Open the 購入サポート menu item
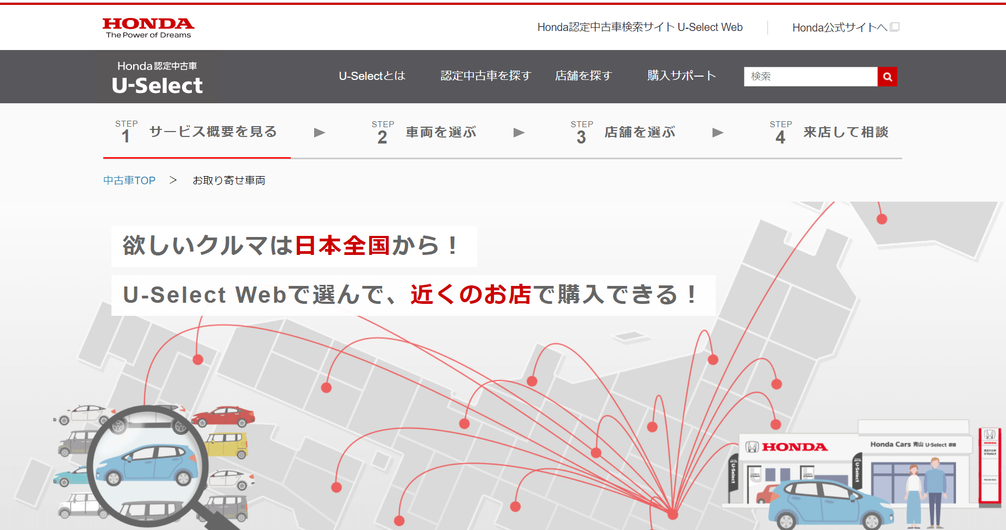This screenshot has width=1006, height=530. click(x=681, y=76)
